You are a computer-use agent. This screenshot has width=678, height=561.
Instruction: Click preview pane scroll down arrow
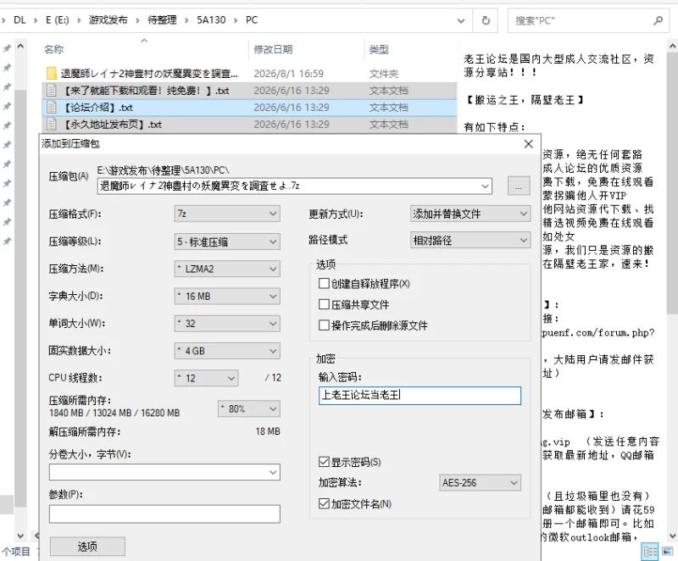[x=672, y=536]
